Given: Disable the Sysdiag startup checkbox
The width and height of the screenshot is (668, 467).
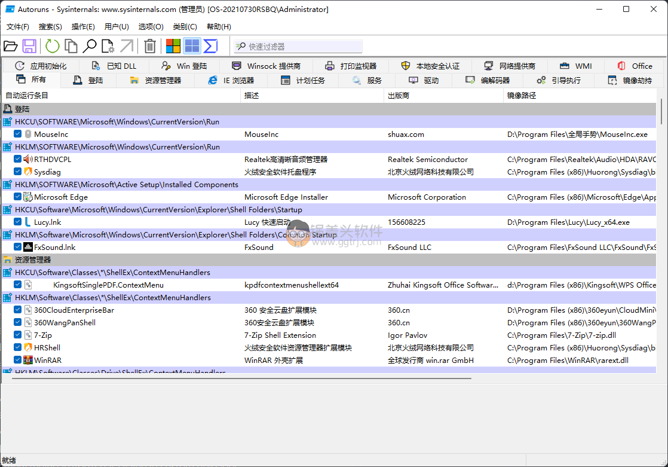Looking at the screenshot, I should coord(17,172).
